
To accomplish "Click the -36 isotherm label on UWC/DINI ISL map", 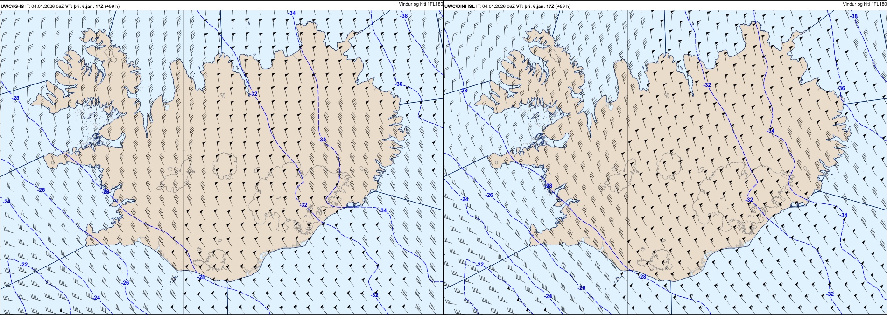I will [841, 88].
